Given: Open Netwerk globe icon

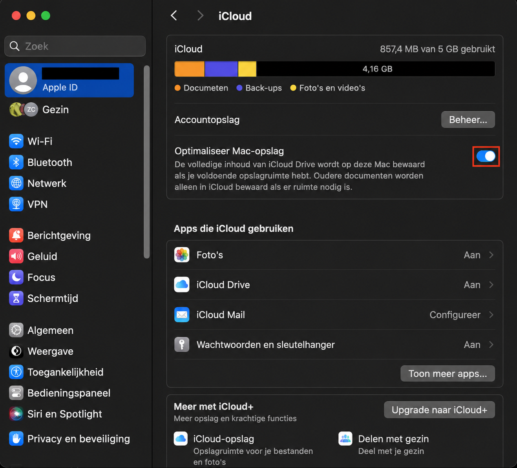Looking at the screenshot, I should tap(16, 183).
